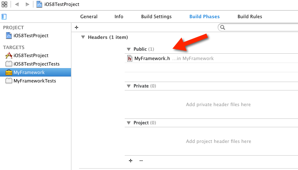Select the iOS8TestProject project item

click(31, 36)
